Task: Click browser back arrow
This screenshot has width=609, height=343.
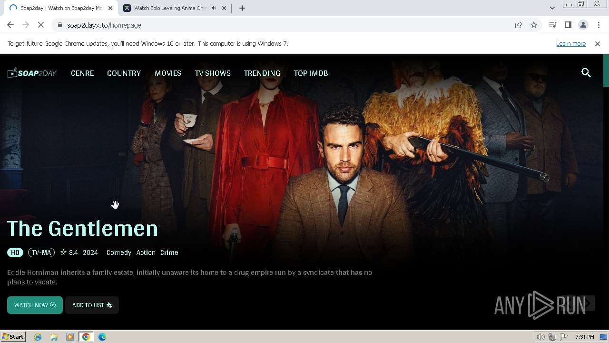Action: coord(10,25)
